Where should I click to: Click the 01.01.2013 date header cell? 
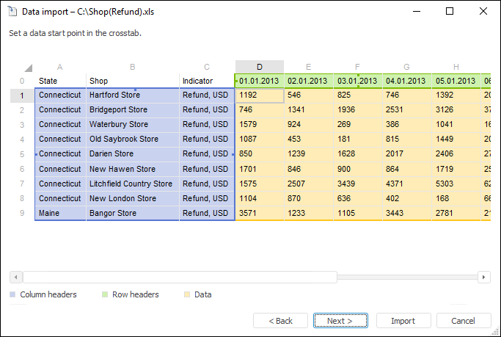[259, 81]
